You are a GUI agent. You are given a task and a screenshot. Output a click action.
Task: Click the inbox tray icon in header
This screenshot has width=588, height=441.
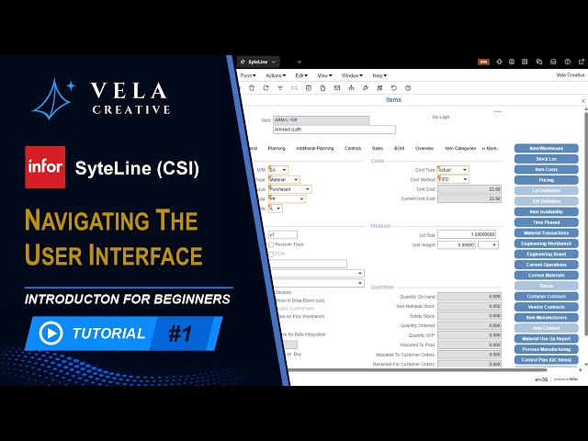tap(553, 62)
